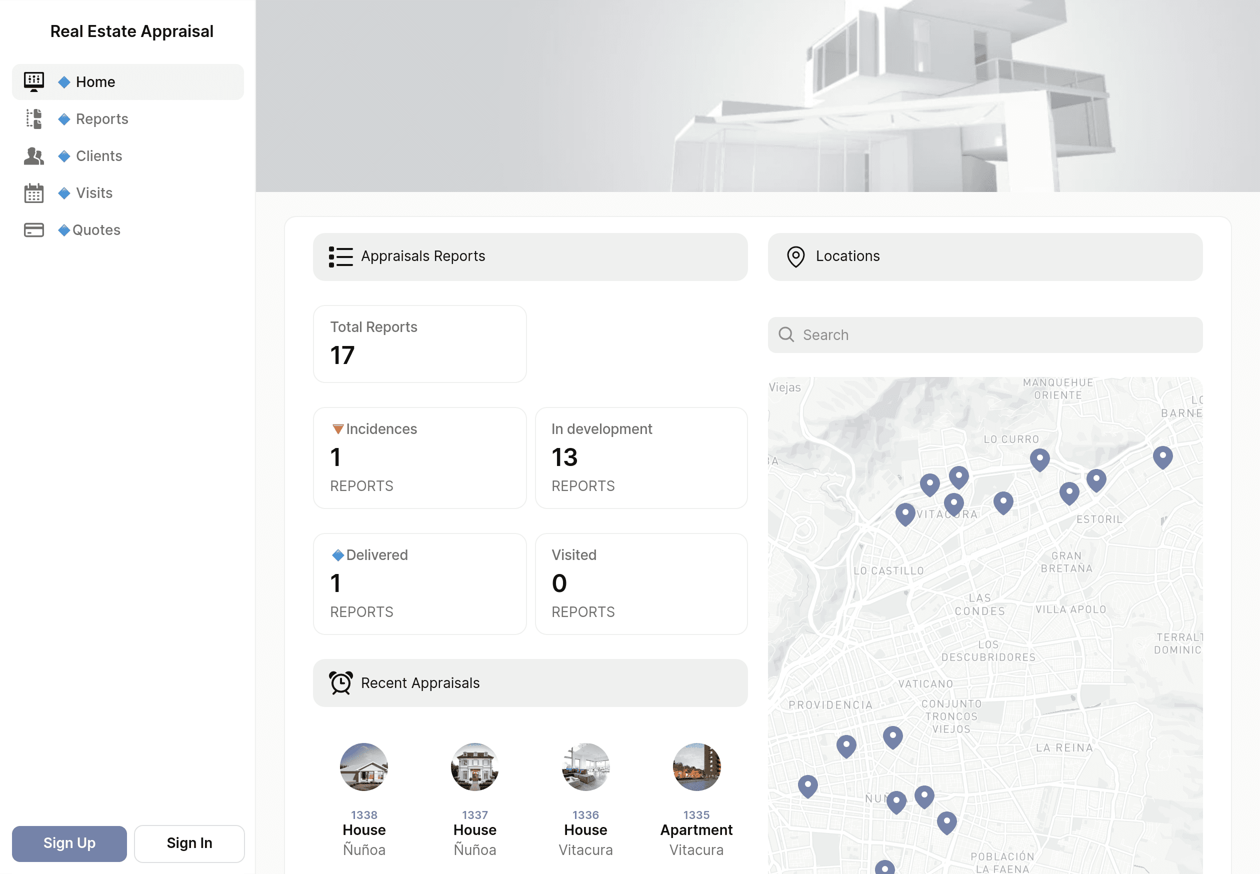Click the Appraisals Reports list icon
Viewport: 1260px width, 874px height.
pyautogui.click(x=340, y=257)
